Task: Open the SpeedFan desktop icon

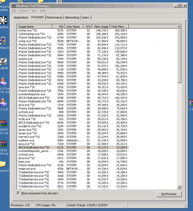Action: (3, 21)
